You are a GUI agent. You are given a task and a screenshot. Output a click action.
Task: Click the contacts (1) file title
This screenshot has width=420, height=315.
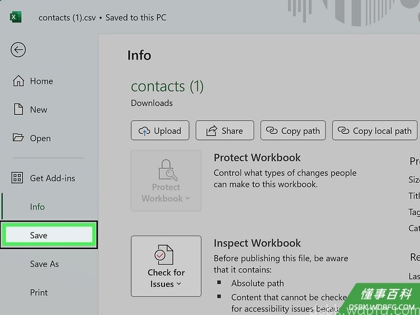[167, 87]
